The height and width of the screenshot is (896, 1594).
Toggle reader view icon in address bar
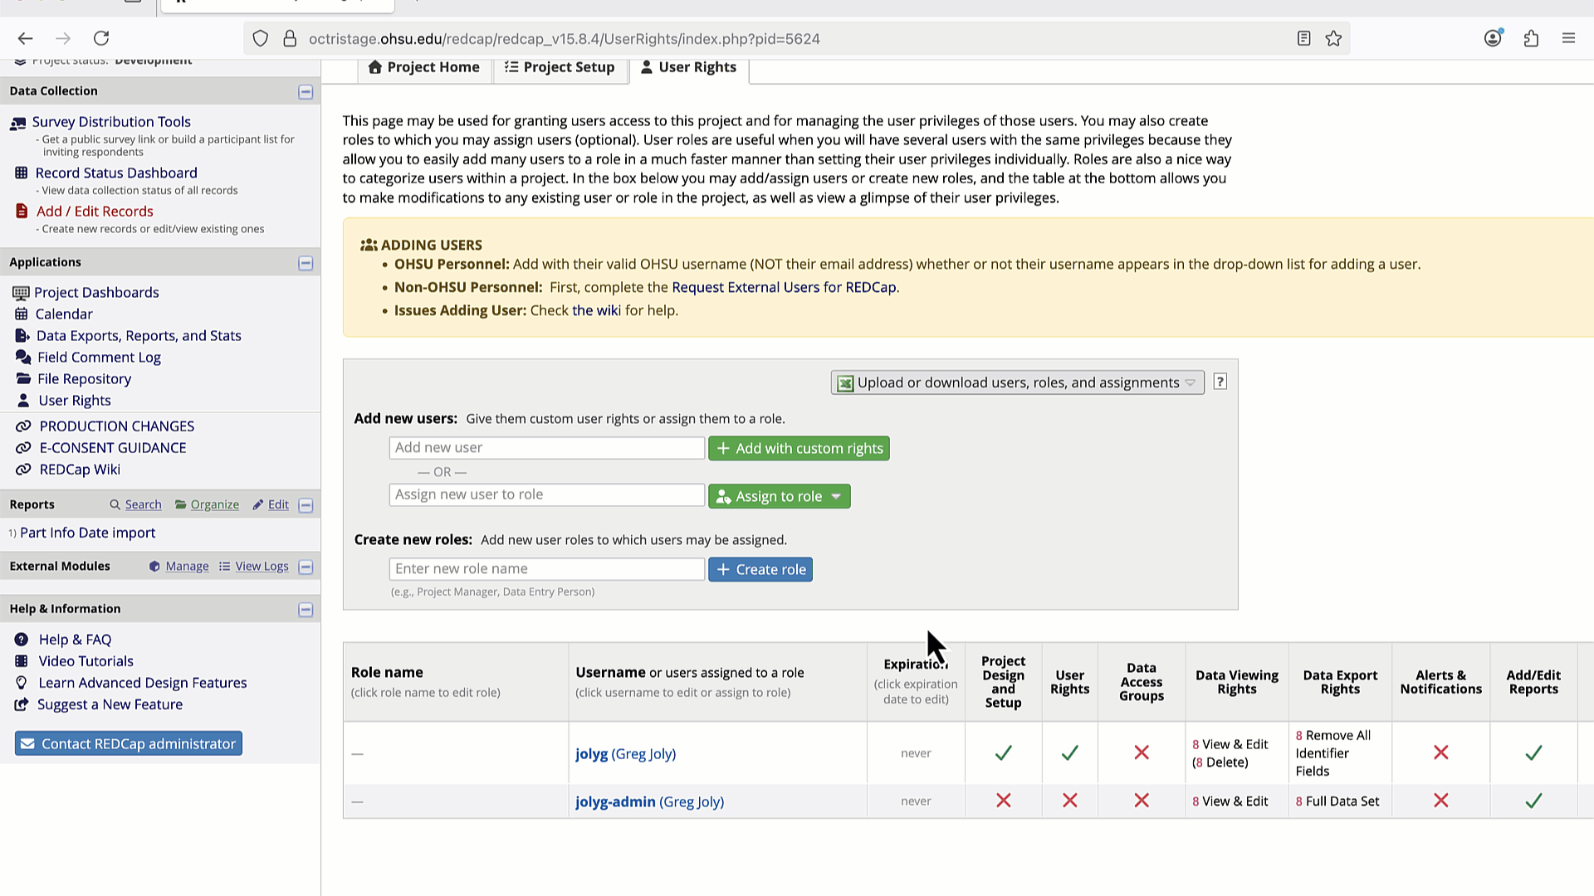tap(1303, 38)
